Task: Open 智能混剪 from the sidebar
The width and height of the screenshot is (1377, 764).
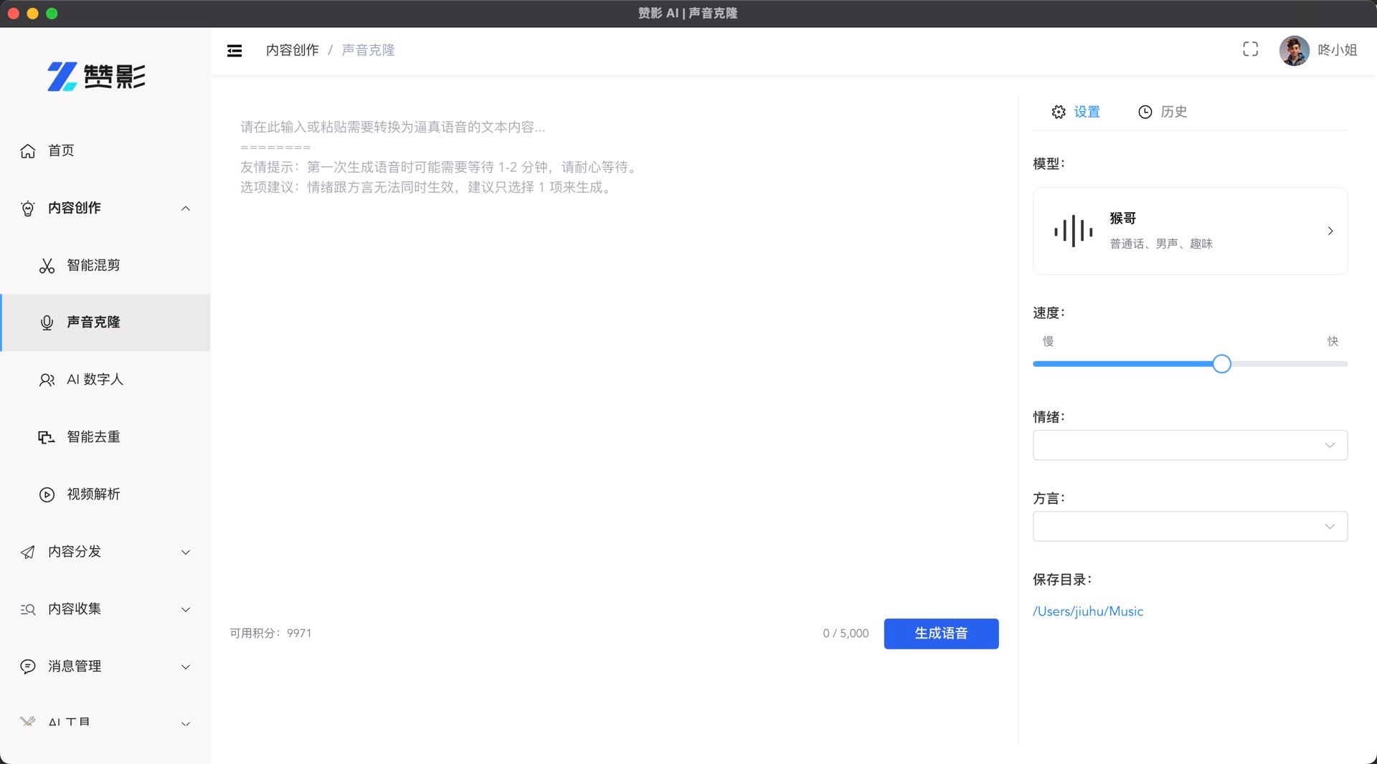Action: coord(105,265)
